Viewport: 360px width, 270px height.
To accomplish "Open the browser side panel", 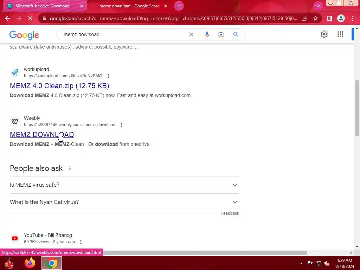I will tap(330, 18).
